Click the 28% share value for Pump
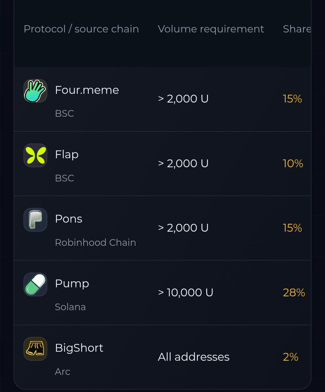Viewport: 325px width, 392px height. click(x=294, y=292)
